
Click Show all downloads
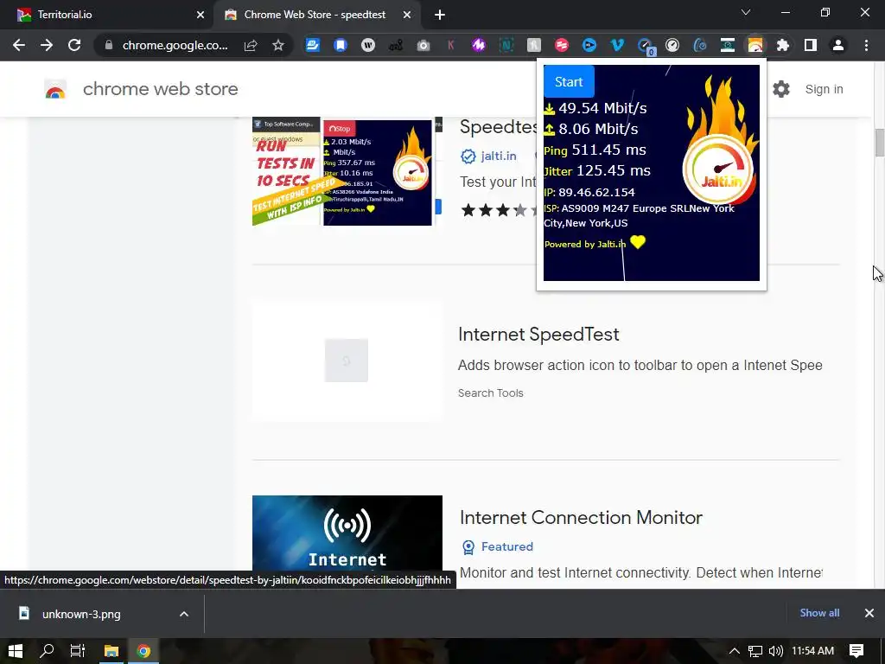point(819,613)
